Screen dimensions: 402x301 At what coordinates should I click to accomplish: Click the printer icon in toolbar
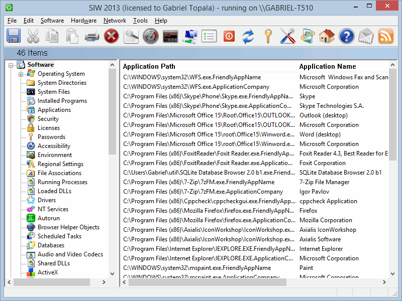pos(92,36)
